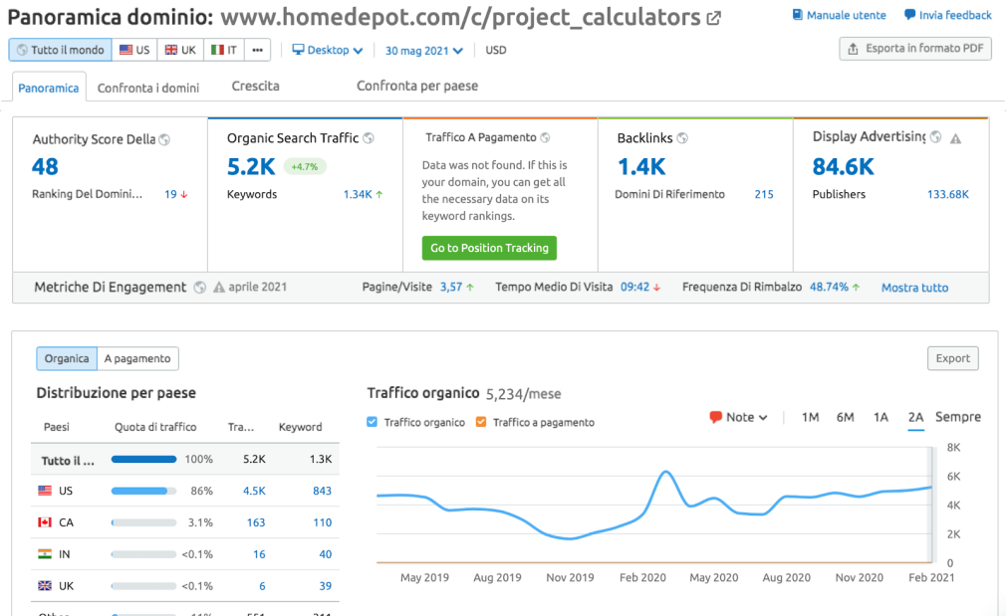Select the A pagamento toggle
1006x616 pixels.
(x=137, y=358)
